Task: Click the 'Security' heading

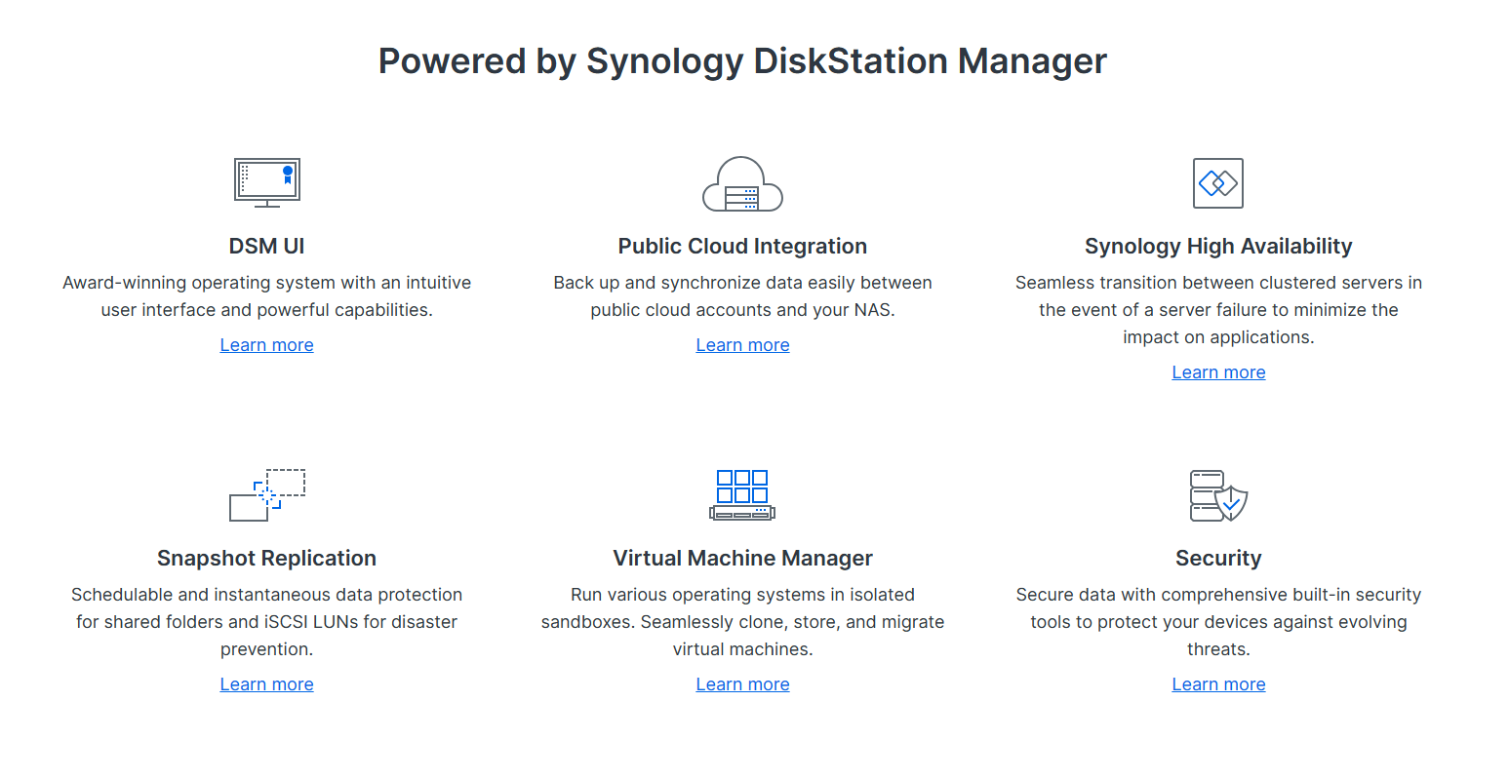Action: 1218,559
